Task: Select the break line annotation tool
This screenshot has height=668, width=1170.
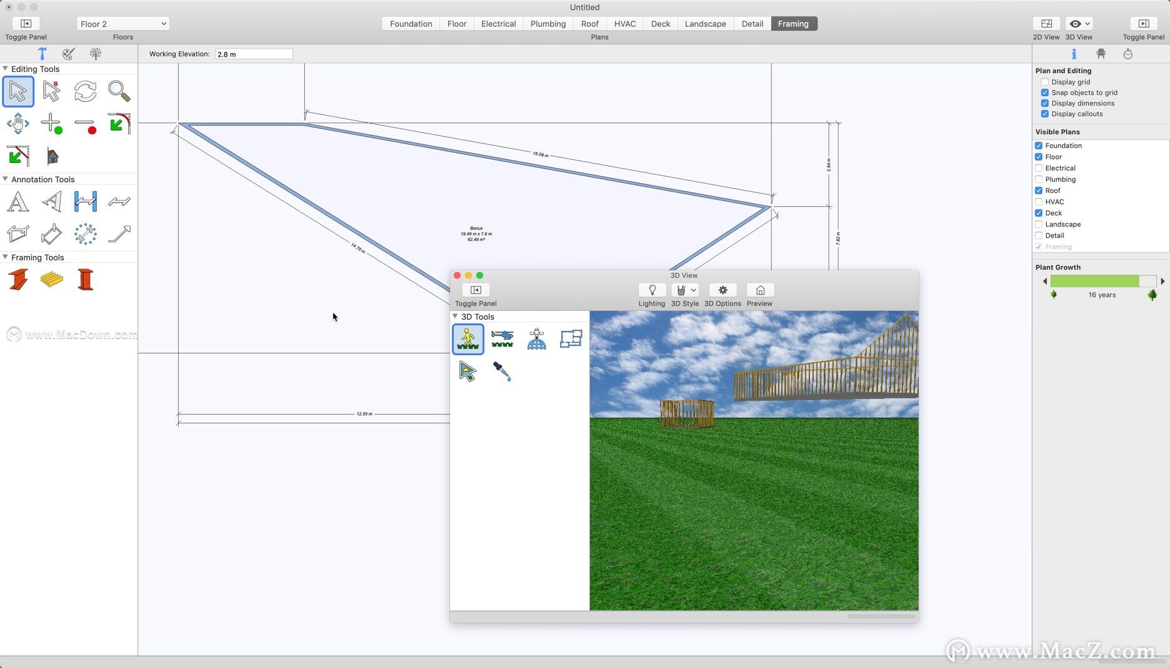Action: point(119,201)
